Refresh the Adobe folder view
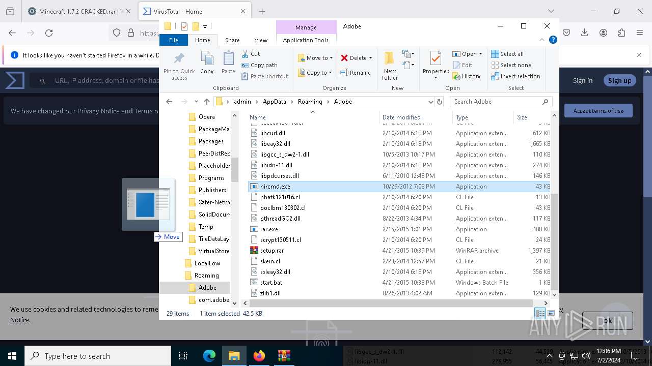Screen dimensions: 652x366 coord(440,102)
